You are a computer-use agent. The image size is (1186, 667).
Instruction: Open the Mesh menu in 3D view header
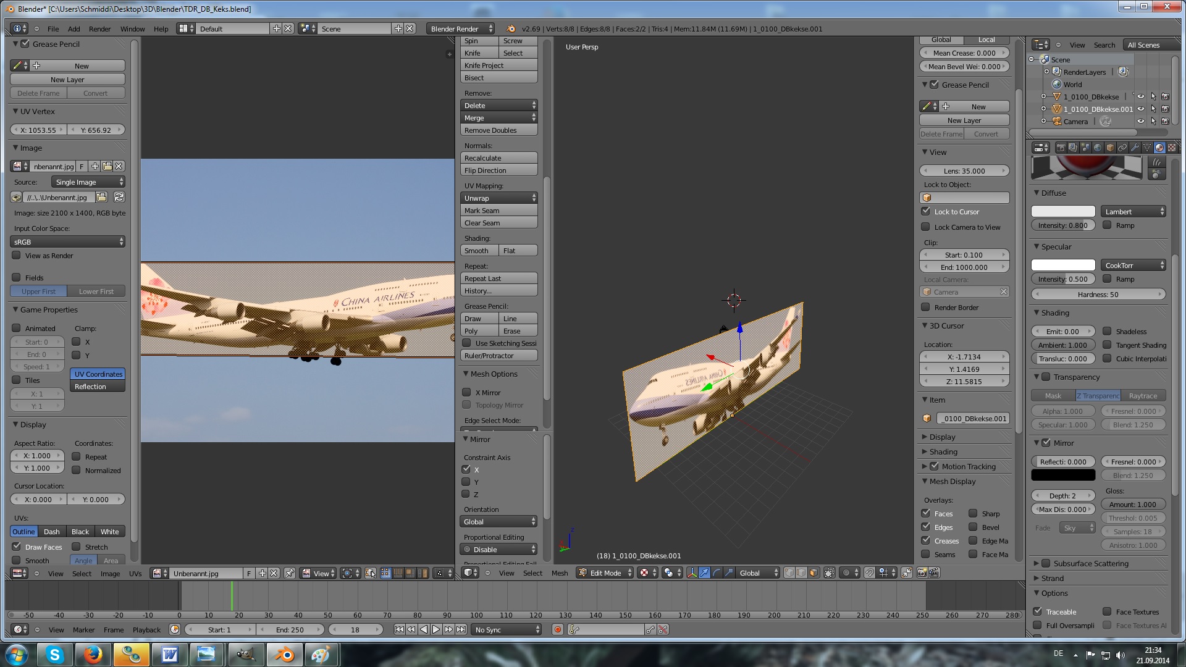tap(560, 573)
